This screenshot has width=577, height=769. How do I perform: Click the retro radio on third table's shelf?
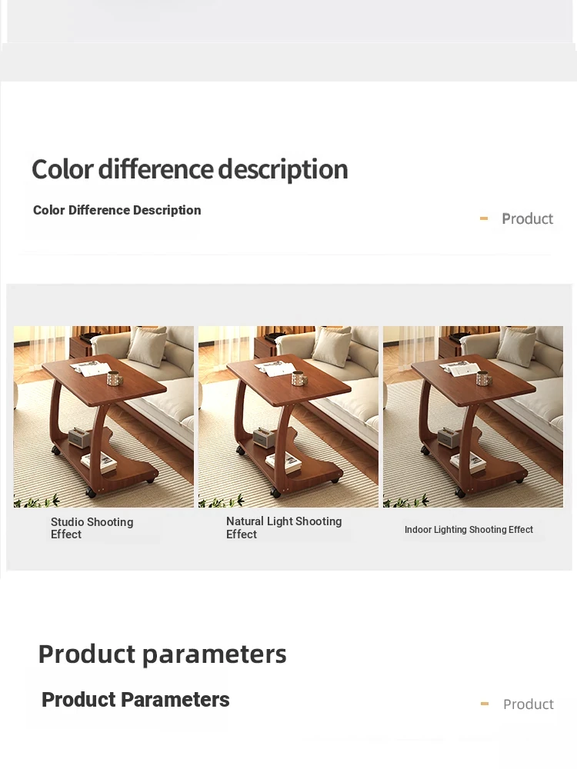coord(448,436)
